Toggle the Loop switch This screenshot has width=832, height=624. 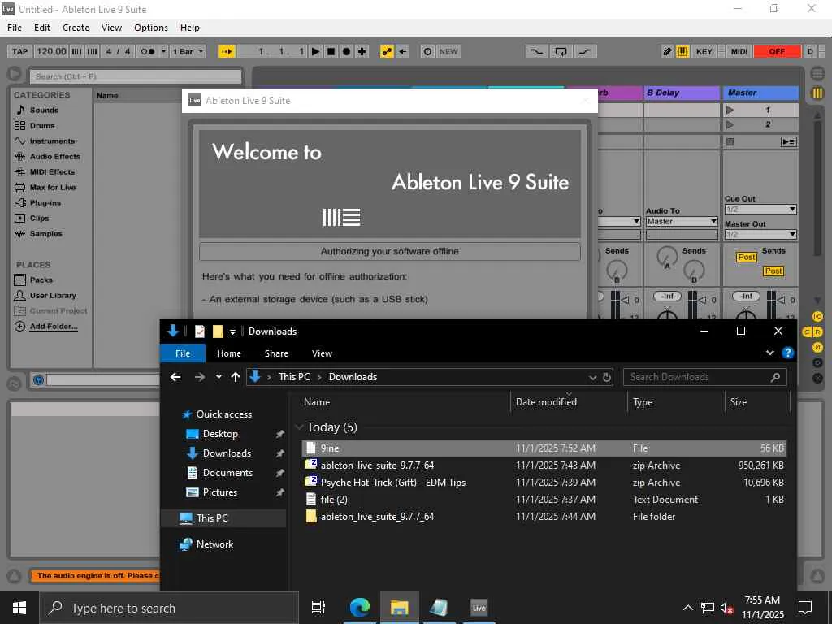(x=561, y=51)
